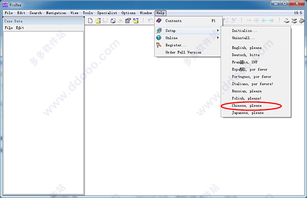Click the Open file folder icon
The image size is (307, 198).
[x=98, y=20]
